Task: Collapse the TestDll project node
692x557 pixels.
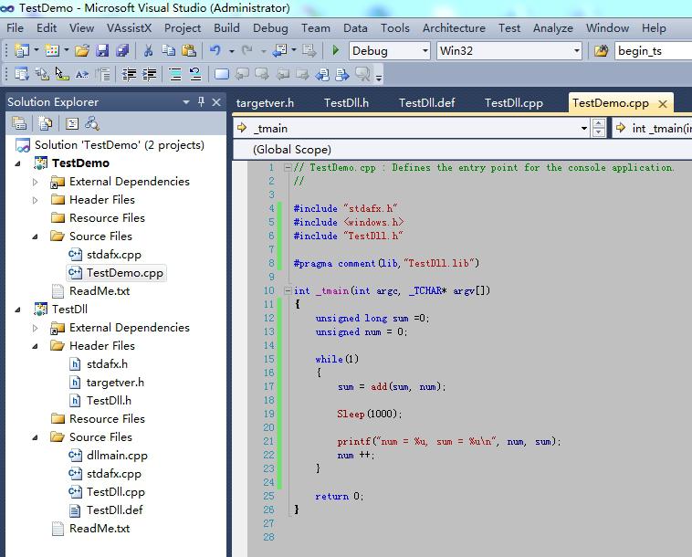Action: coord(17,310)
